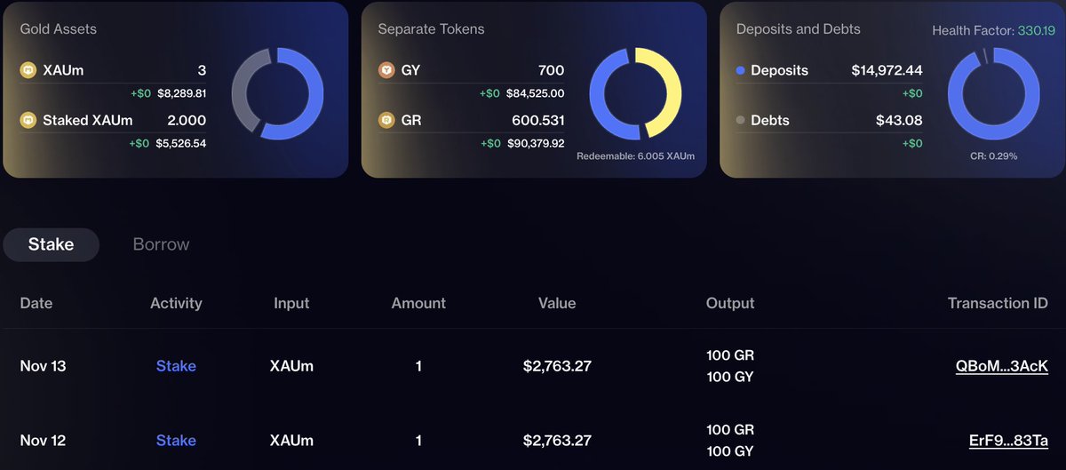Click the gray Debts dot indicator
Viewport: 1066px width, 470px height.
click(x=741, y=120)
